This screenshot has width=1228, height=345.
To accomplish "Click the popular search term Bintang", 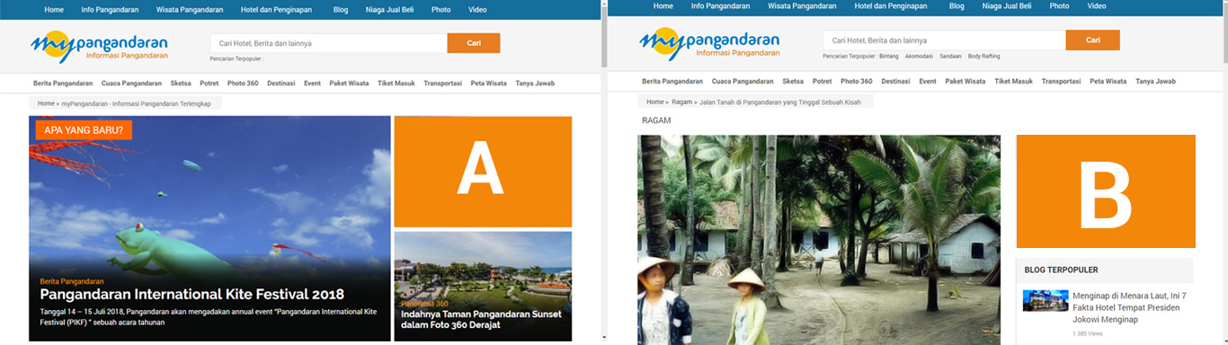I will pyautogui.click(x=888, y=57).
